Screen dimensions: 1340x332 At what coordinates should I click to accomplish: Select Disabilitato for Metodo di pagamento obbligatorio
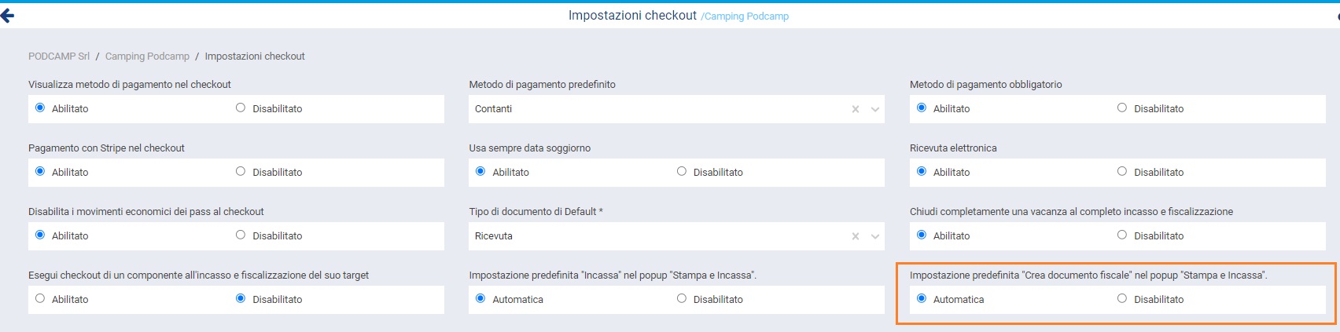(x=1122, y=108)
